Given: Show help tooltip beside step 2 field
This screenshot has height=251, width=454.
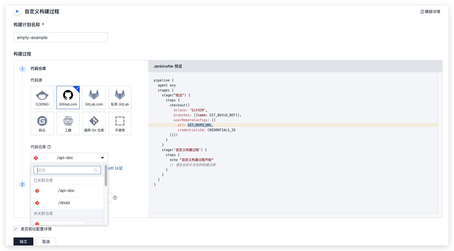Looking at the screenshot, I should click(115, 198).
